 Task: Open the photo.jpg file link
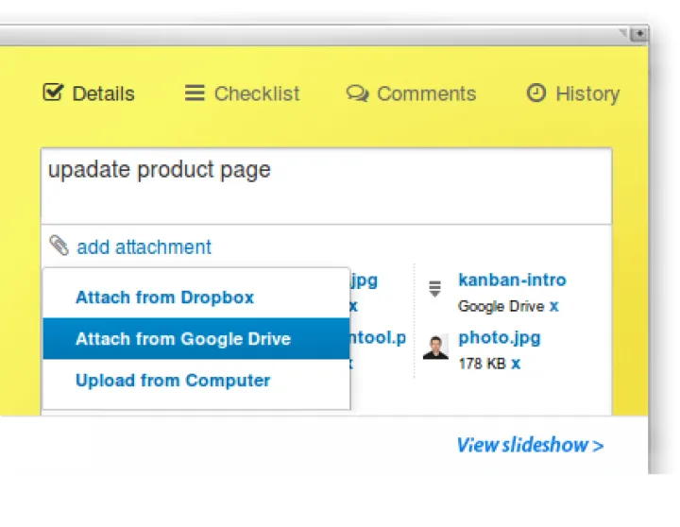click(499, 337)
